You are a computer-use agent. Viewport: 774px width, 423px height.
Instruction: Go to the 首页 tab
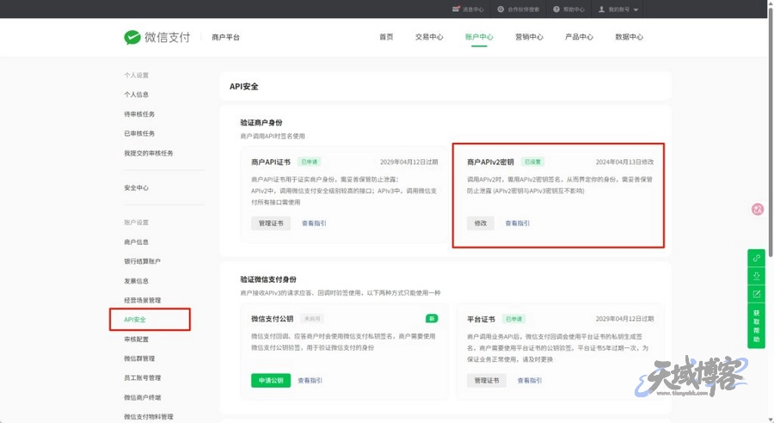click(x=386, y=37)
